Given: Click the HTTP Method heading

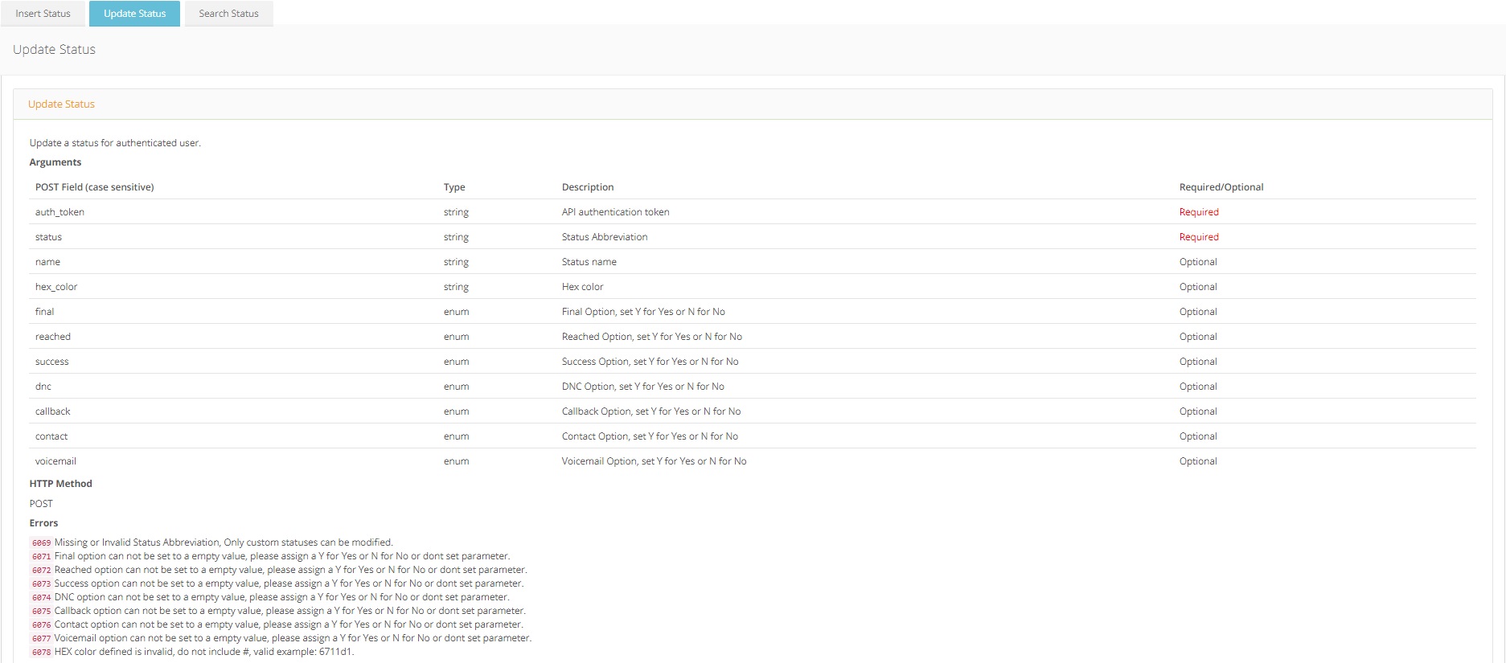Looking at the screenshot, I should coord(60,484).
